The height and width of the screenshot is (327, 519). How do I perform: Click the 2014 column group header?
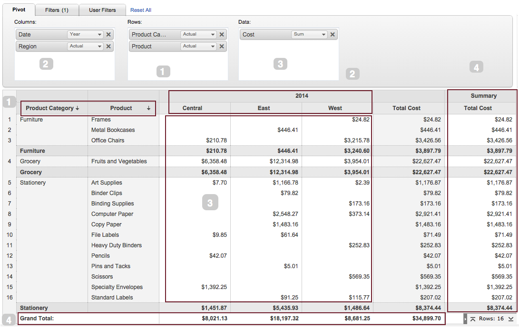click(302, 96)
